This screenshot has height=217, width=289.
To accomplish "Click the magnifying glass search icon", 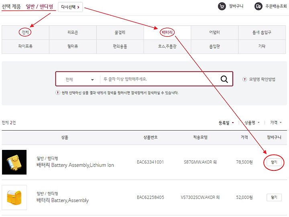I will tap(224, 79).
